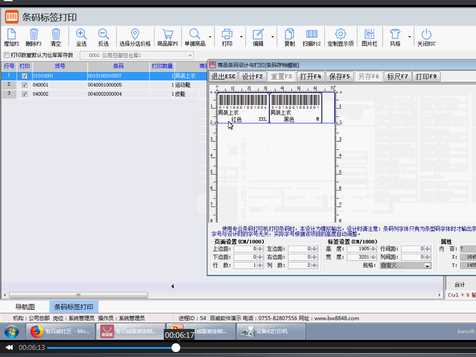Click the 选择分店价格 location pin icon
Image resolution: width=476 pixels, height=357 pixels.
pyautogui.click(x=135, y=35)
